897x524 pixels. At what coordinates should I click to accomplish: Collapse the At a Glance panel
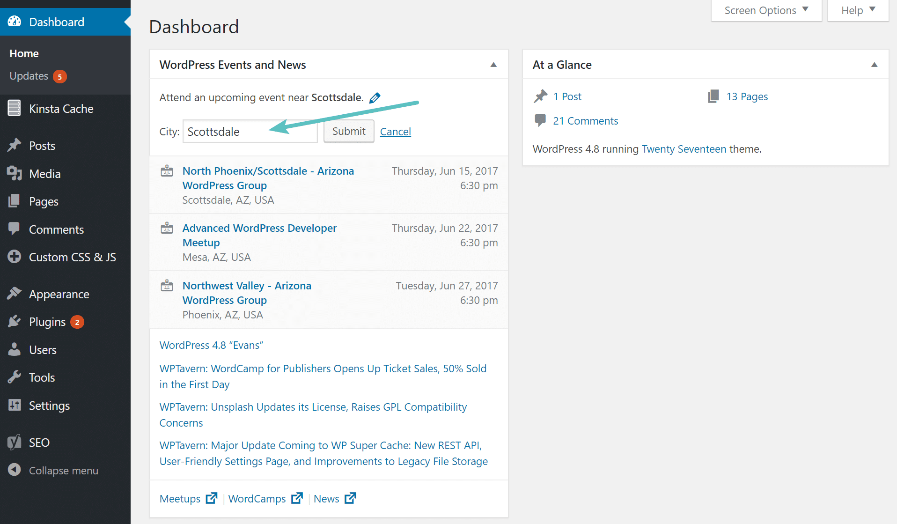[874, 65]
